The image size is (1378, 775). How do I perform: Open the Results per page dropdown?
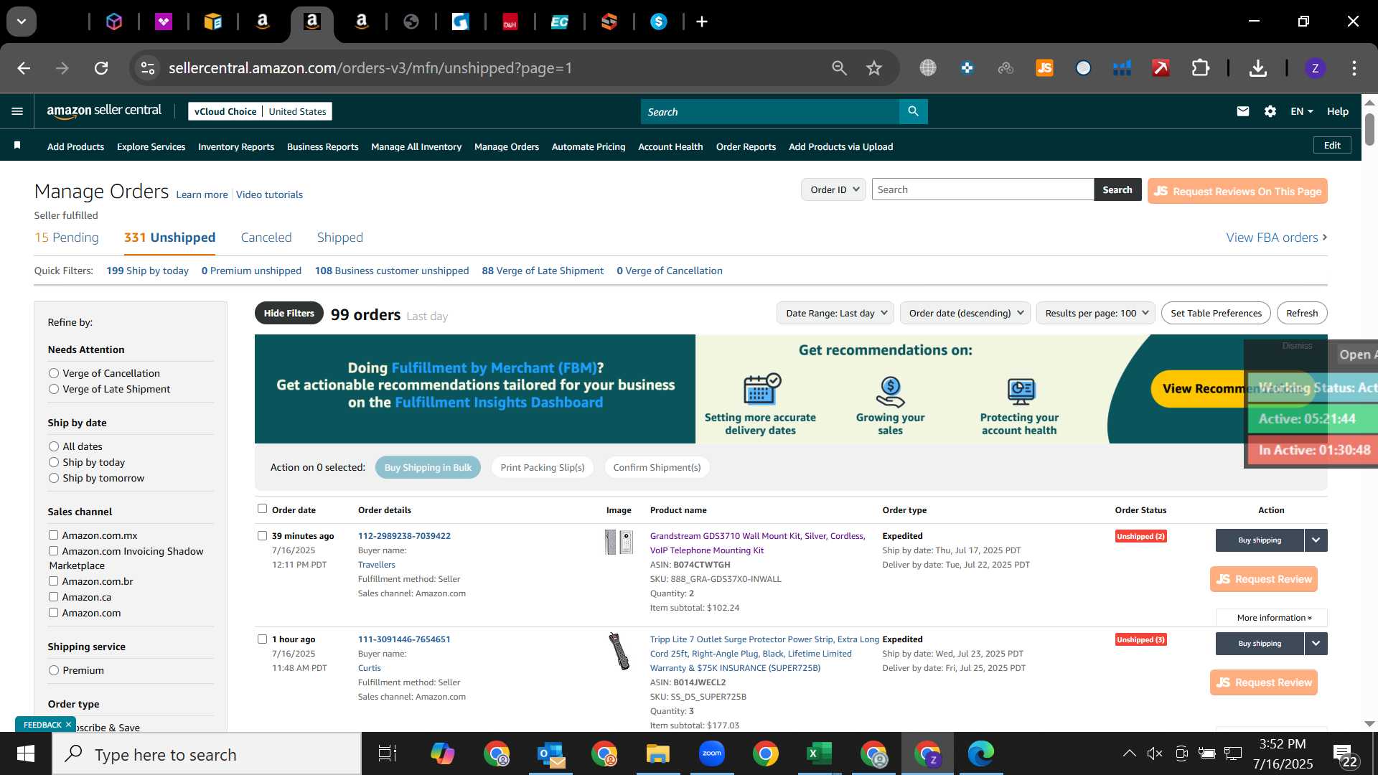click(1096, 313)
